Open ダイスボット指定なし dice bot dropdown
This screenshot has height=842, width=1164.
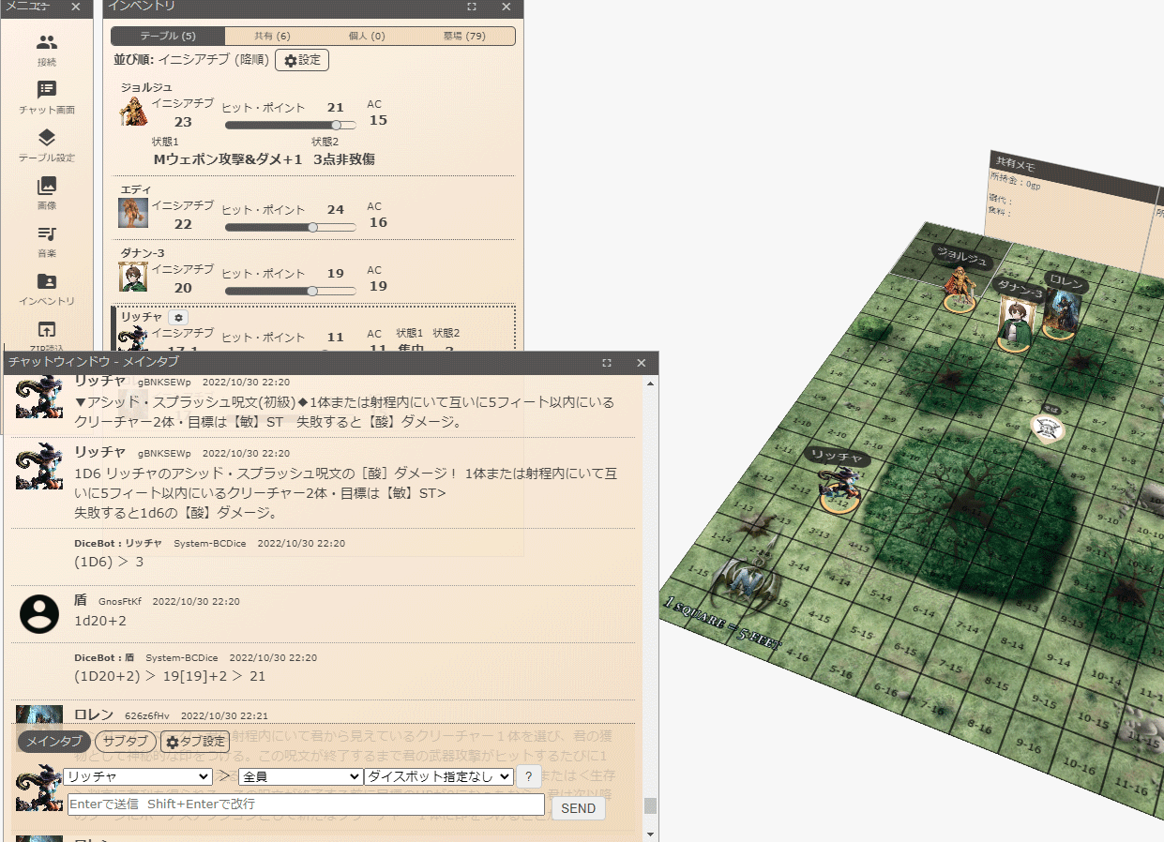439,776
